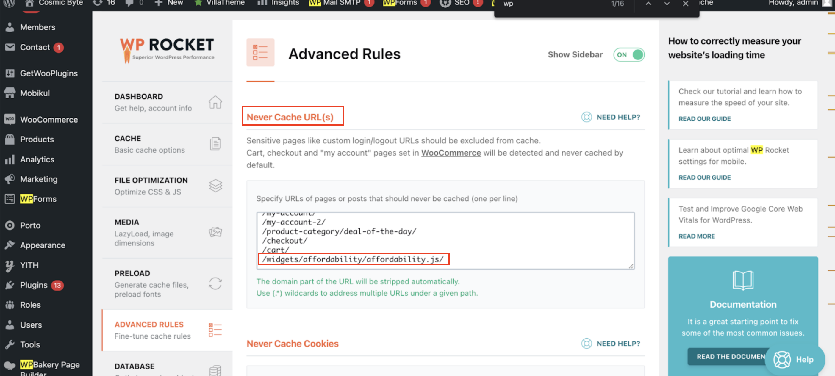Click the Cache document icon
Image resolution: width=835 pixels, height=376 pixels.
(215, 144)
